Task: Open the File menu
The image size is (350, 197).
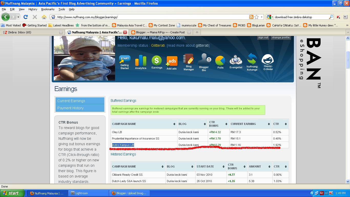Action: (4, 9)
